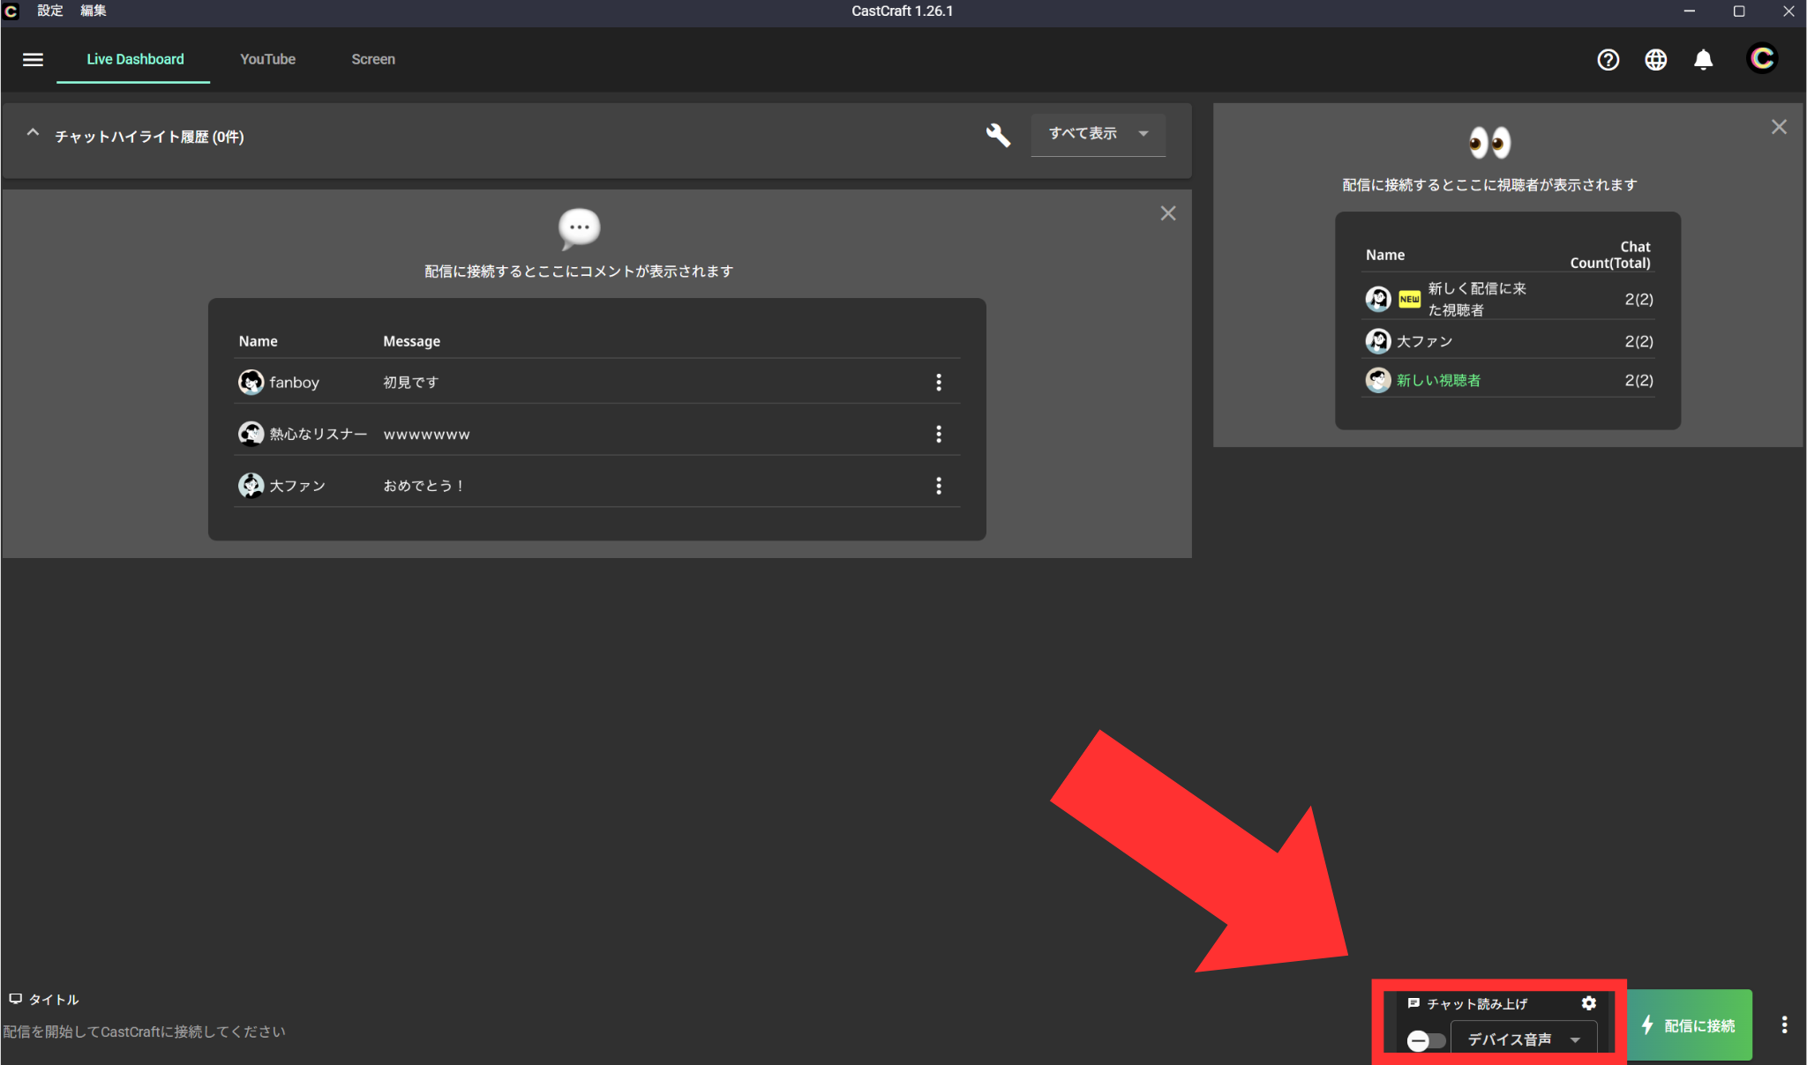Click the 配信に接続 connect button
The height and width of the screenshot is (1065, 1807).
(x=1689, y=1025)
